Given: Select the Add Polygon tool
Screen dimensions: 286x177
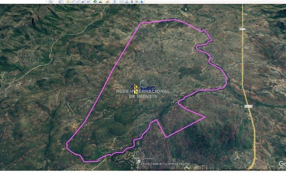Looking at the screenshot, I should [74, 2].
